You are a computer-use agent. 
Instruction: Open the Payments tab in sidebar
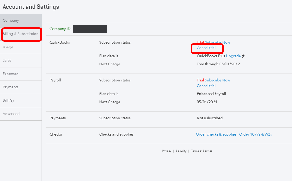pos(11,87)
